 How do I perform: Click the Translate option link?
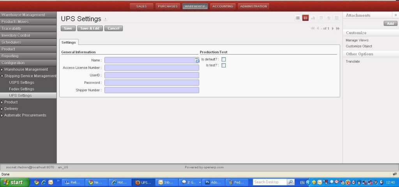(353, 62)
